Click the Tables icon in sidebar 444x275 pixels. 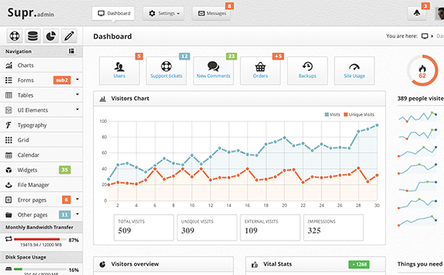point(8,95)
